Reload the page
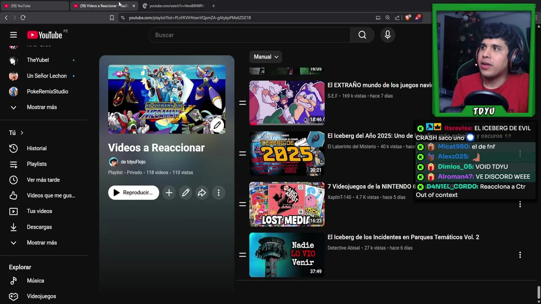541x304 pixels. (x=23, y=18)
